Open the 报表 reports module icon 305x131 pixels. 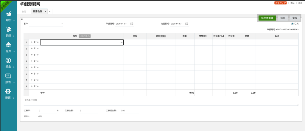(8, 76)
